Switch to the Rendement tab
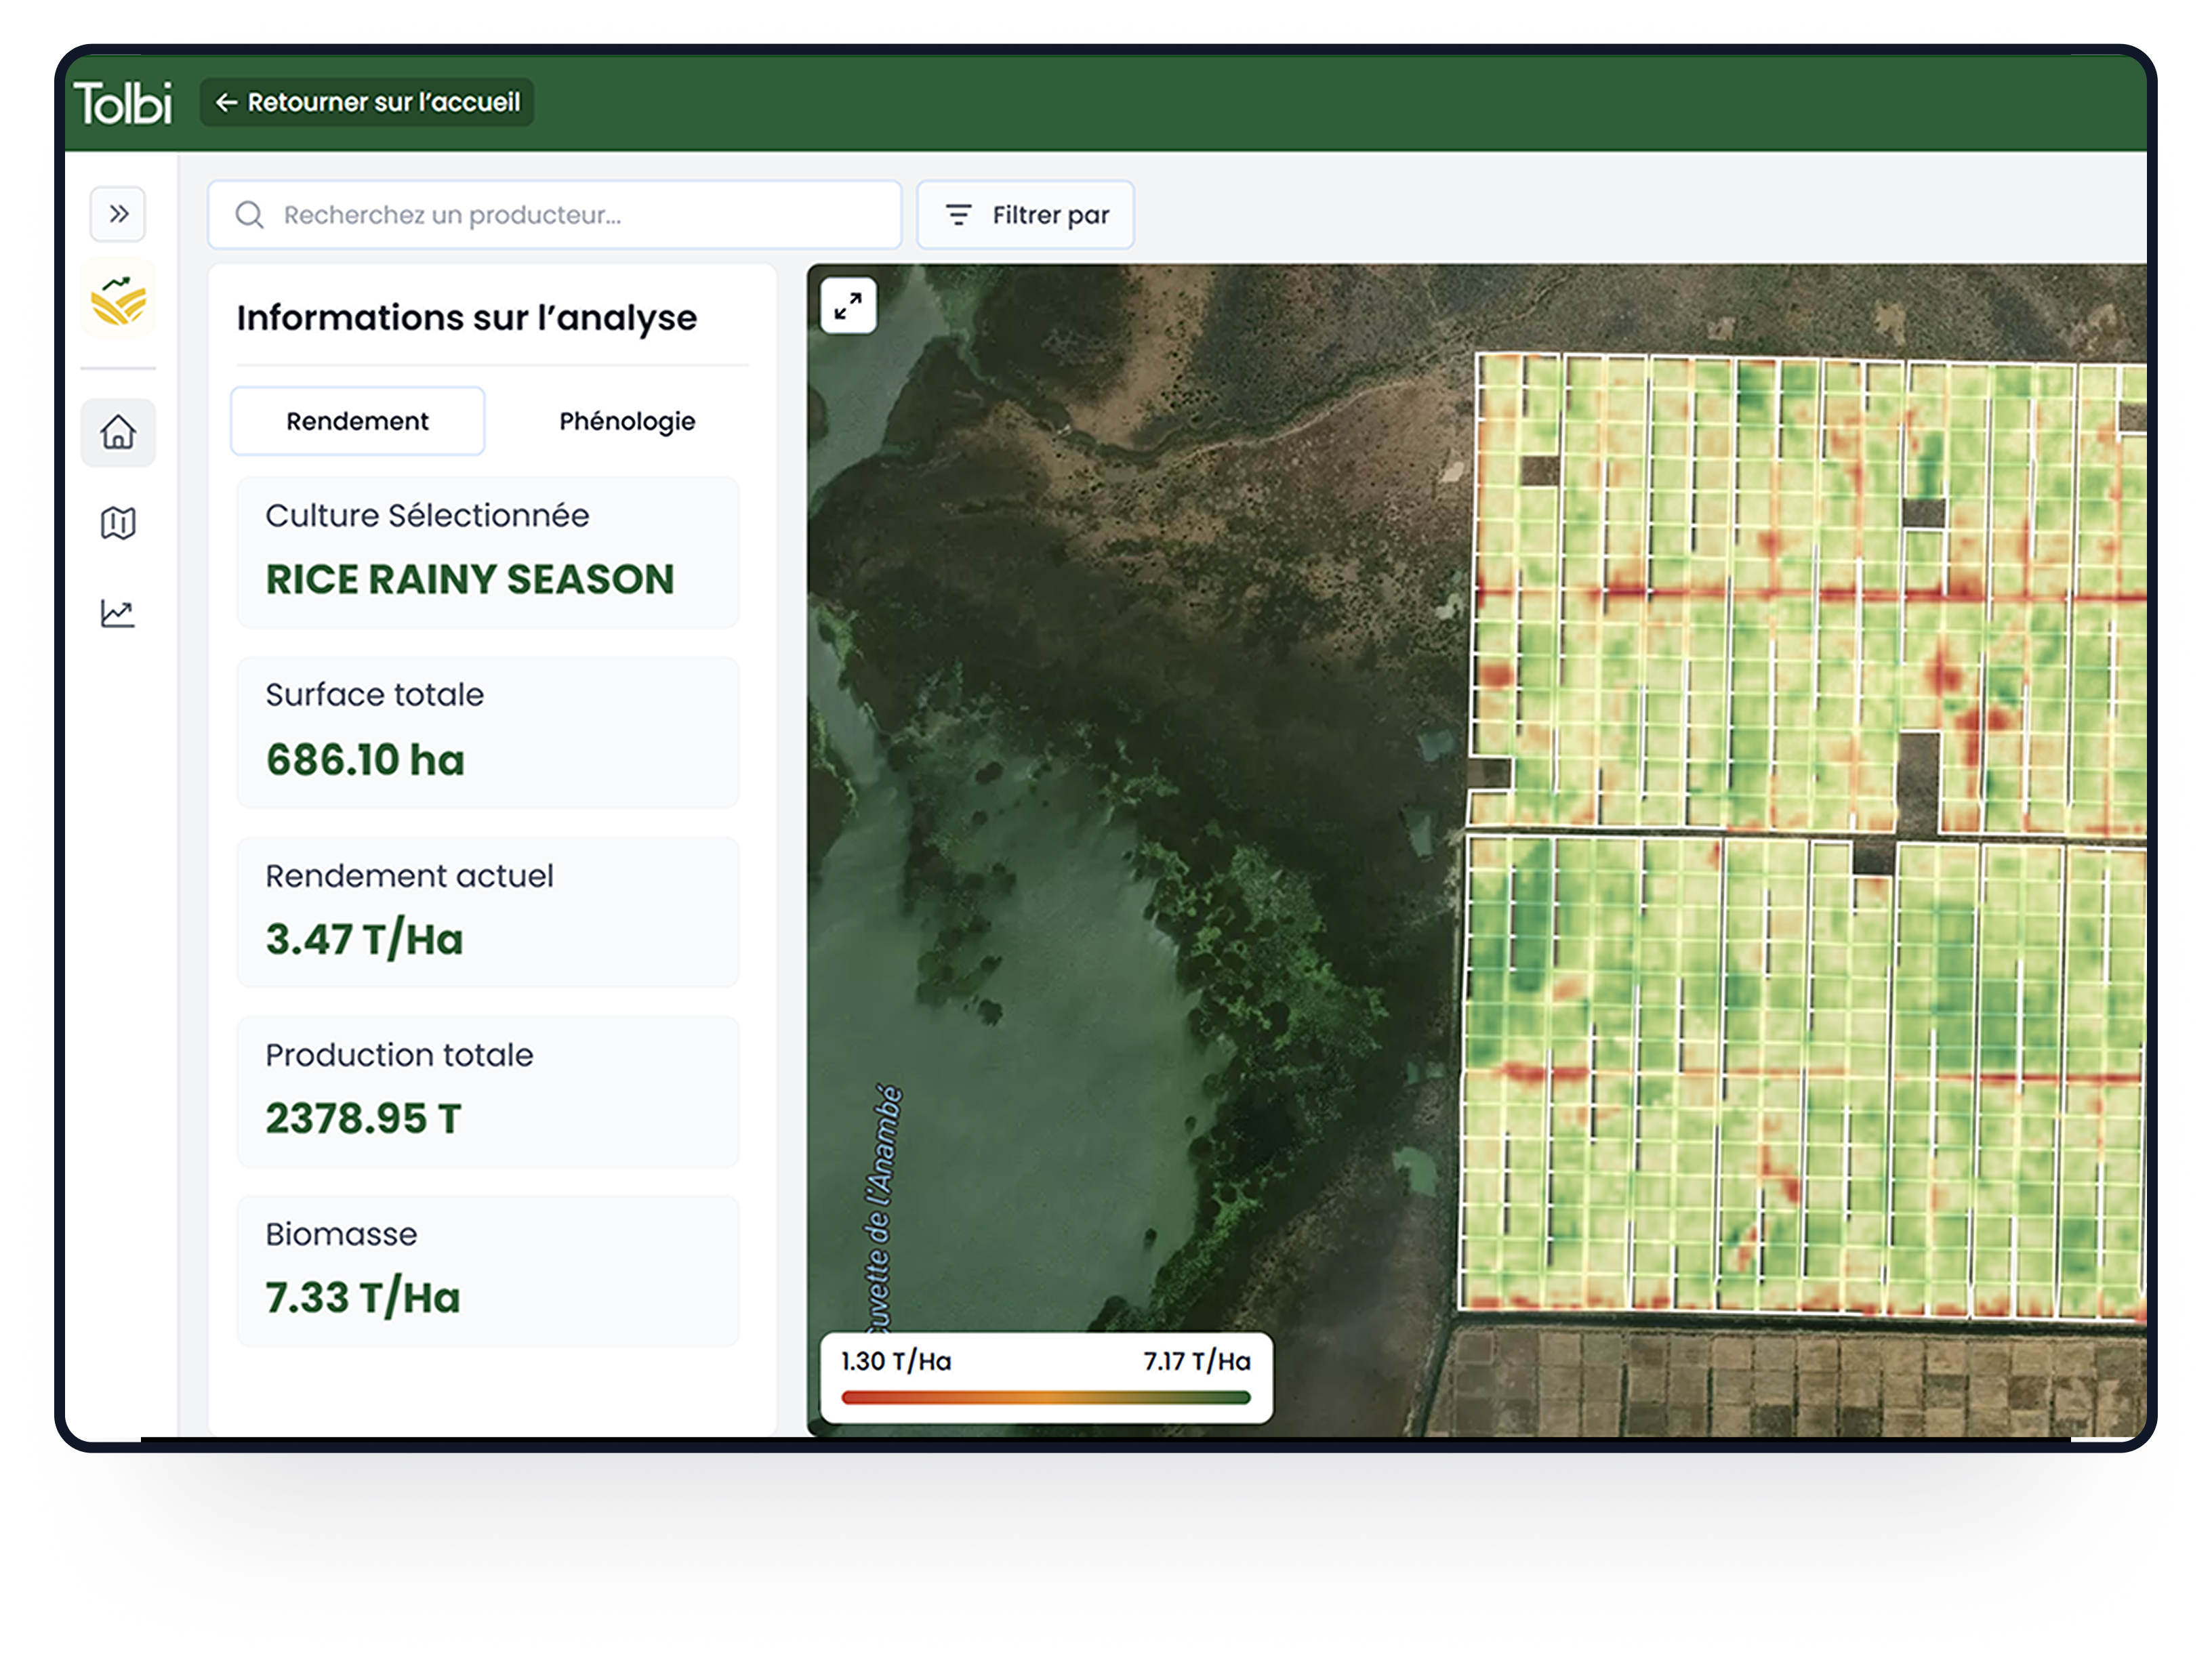Screen dimensions: 2212x1670 coord(357,422)
